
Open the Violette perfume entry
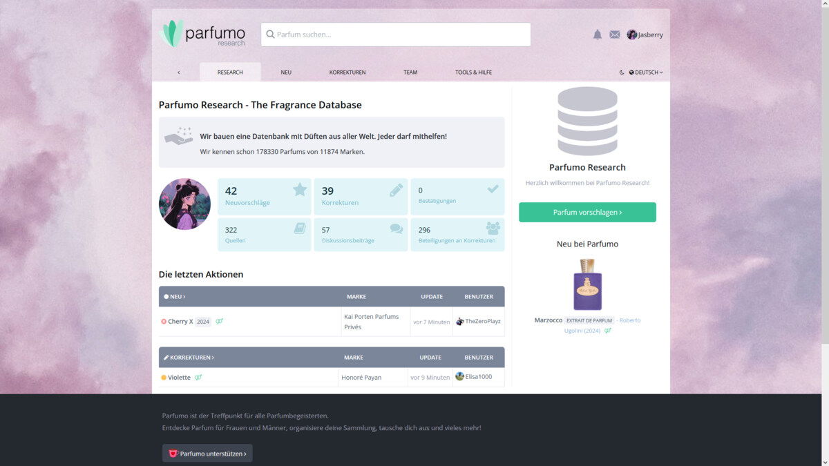pos(179,378)
